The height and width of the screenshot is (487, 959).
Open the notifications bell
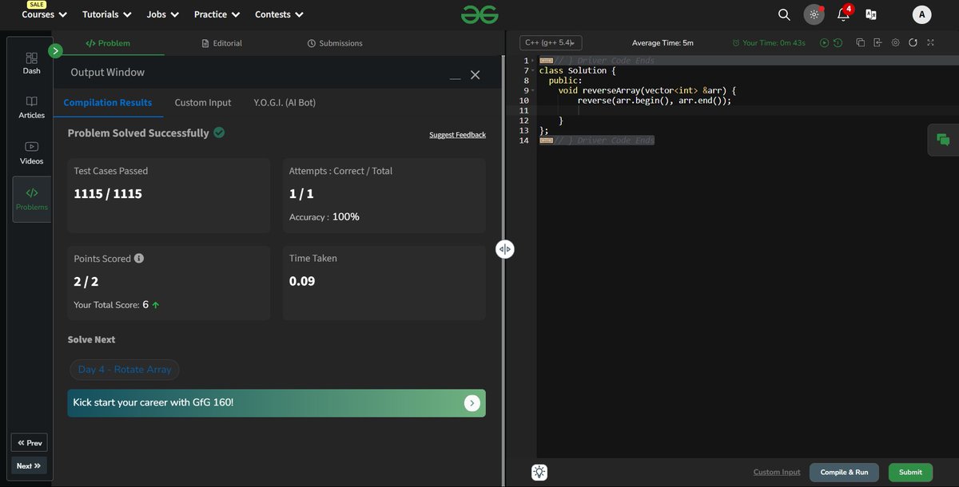click(x=843, y=14)
